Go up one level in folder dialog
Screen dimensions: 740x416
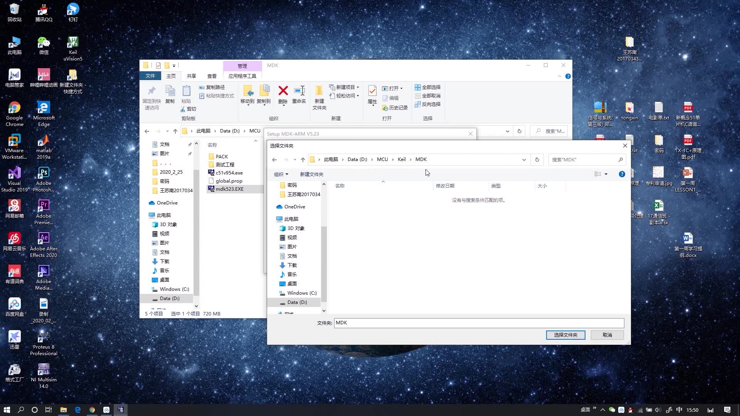coord(303,159)
